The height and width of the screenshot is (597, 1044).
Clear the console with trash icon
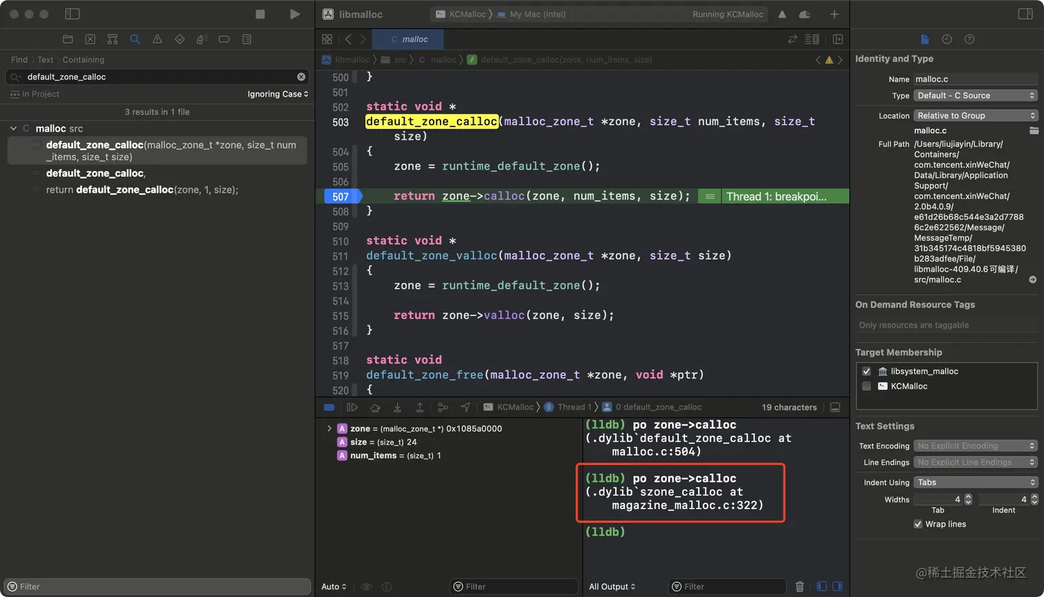pos(800,587)
